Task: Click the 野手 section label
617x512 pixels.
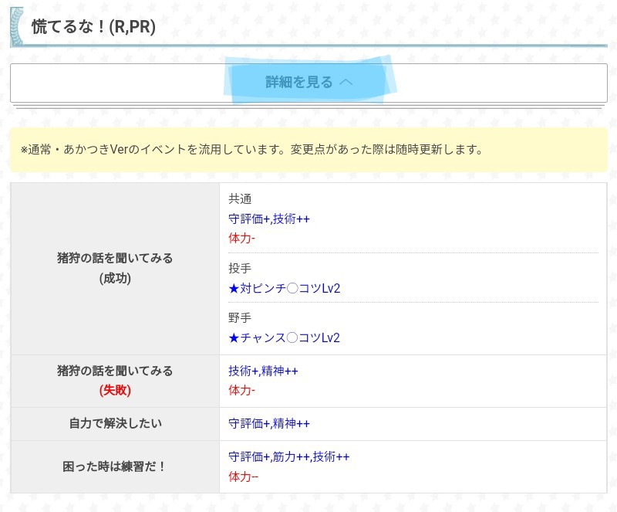Action: pyautogui.click(x=240, y=317)
